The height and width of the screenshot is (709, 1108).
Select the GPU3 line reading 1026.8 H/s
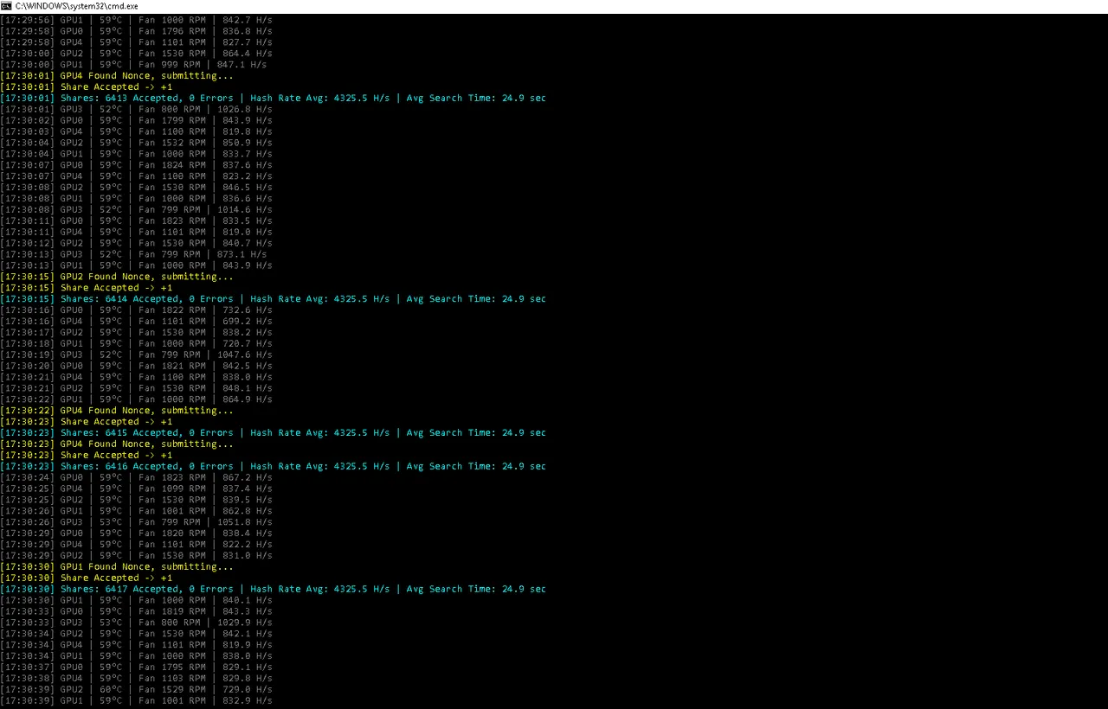click(x=136, y=110)
